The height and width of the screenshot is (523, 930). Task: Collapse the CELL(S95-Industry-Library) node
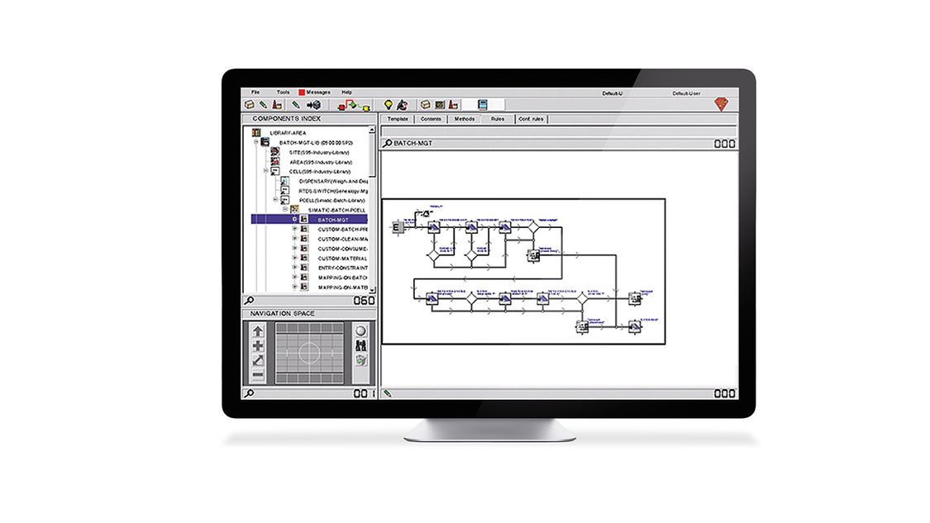click(265, 171)
